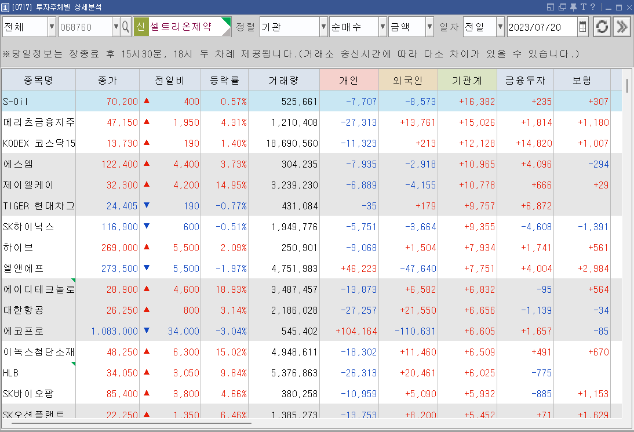634x432 pixels.
Task: Click the 기관계 column header
Action: click(x=467, y=80)
